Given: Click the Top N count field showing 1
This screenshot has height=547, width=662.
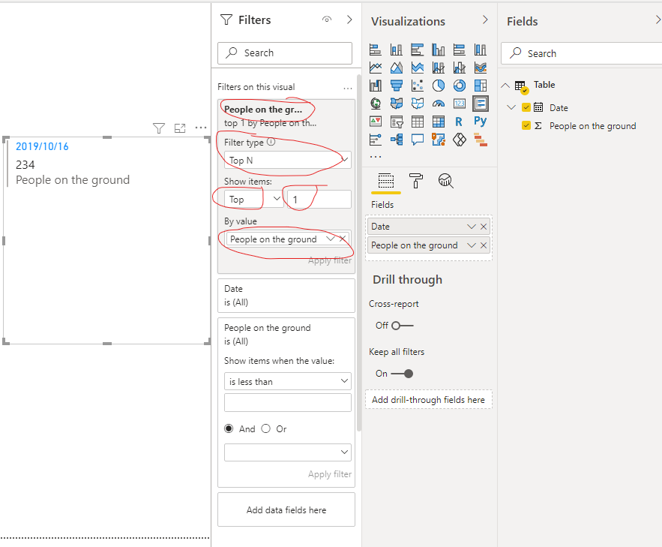Looking at the screenshot, I should click(319, 199).
